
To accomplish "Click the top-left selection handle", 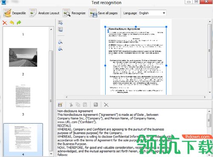I will [105, 27].
